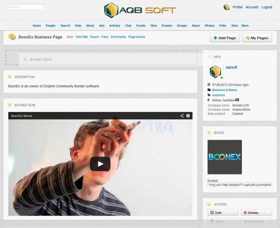This screenshot has height=228, width=280.
Task: Click the My Pages button
Action: pos(257,38)
